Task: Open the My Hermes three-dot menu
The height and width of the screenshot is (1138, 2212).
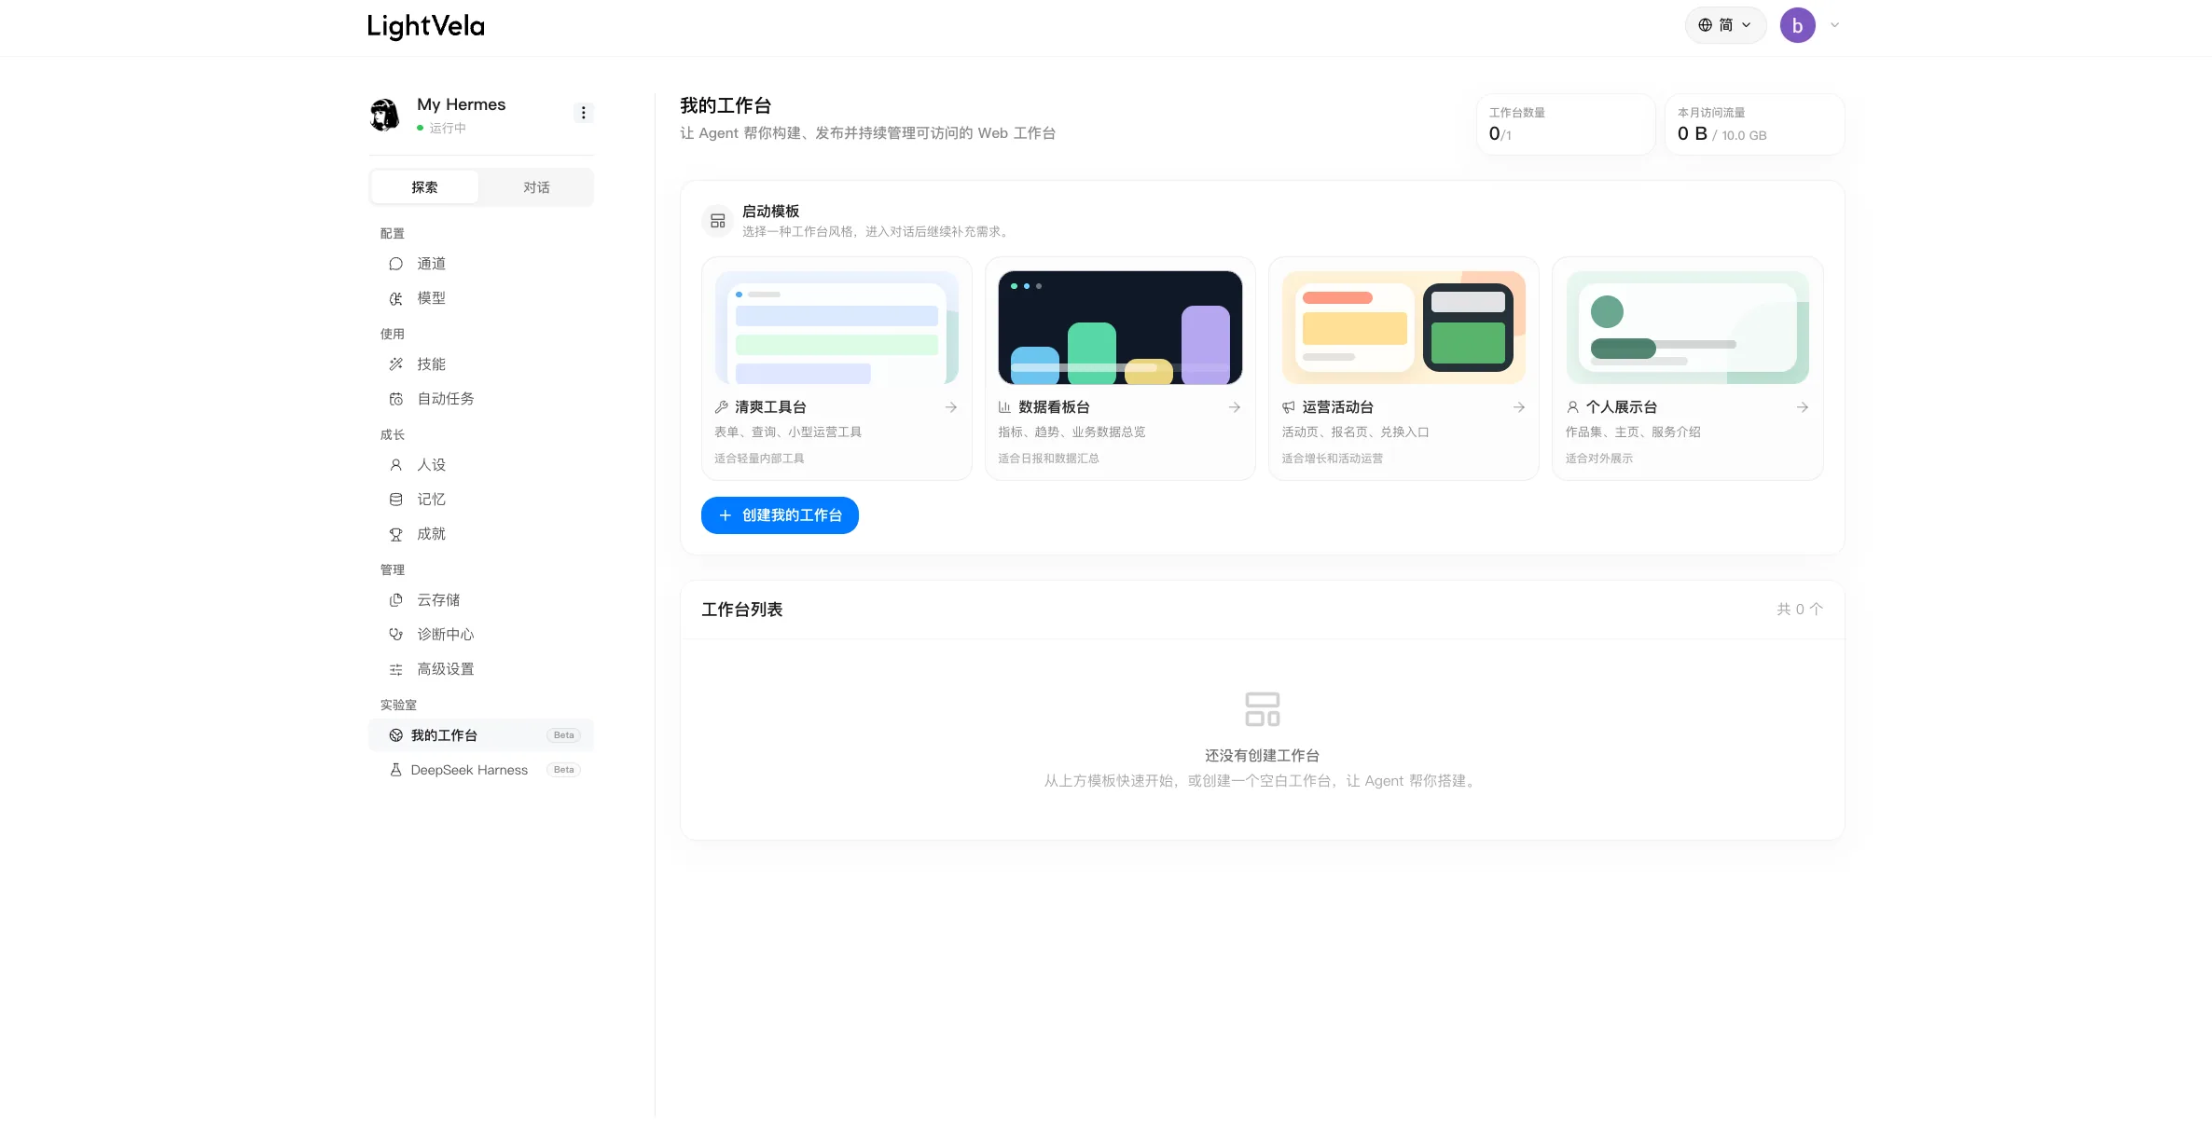Action: (584, 113)
